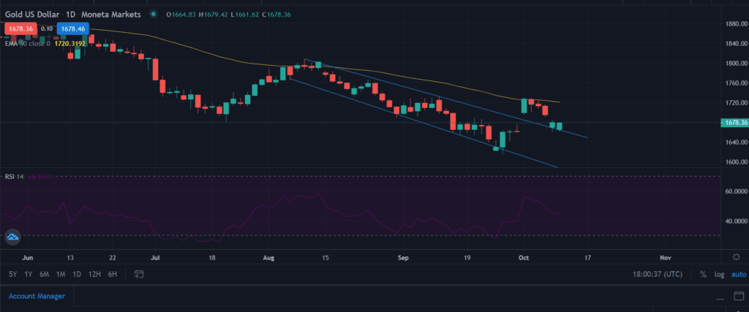This screenshot has width=749, height=312.
Task: Click the TradingView cloud logo icon
Action: 13,237
